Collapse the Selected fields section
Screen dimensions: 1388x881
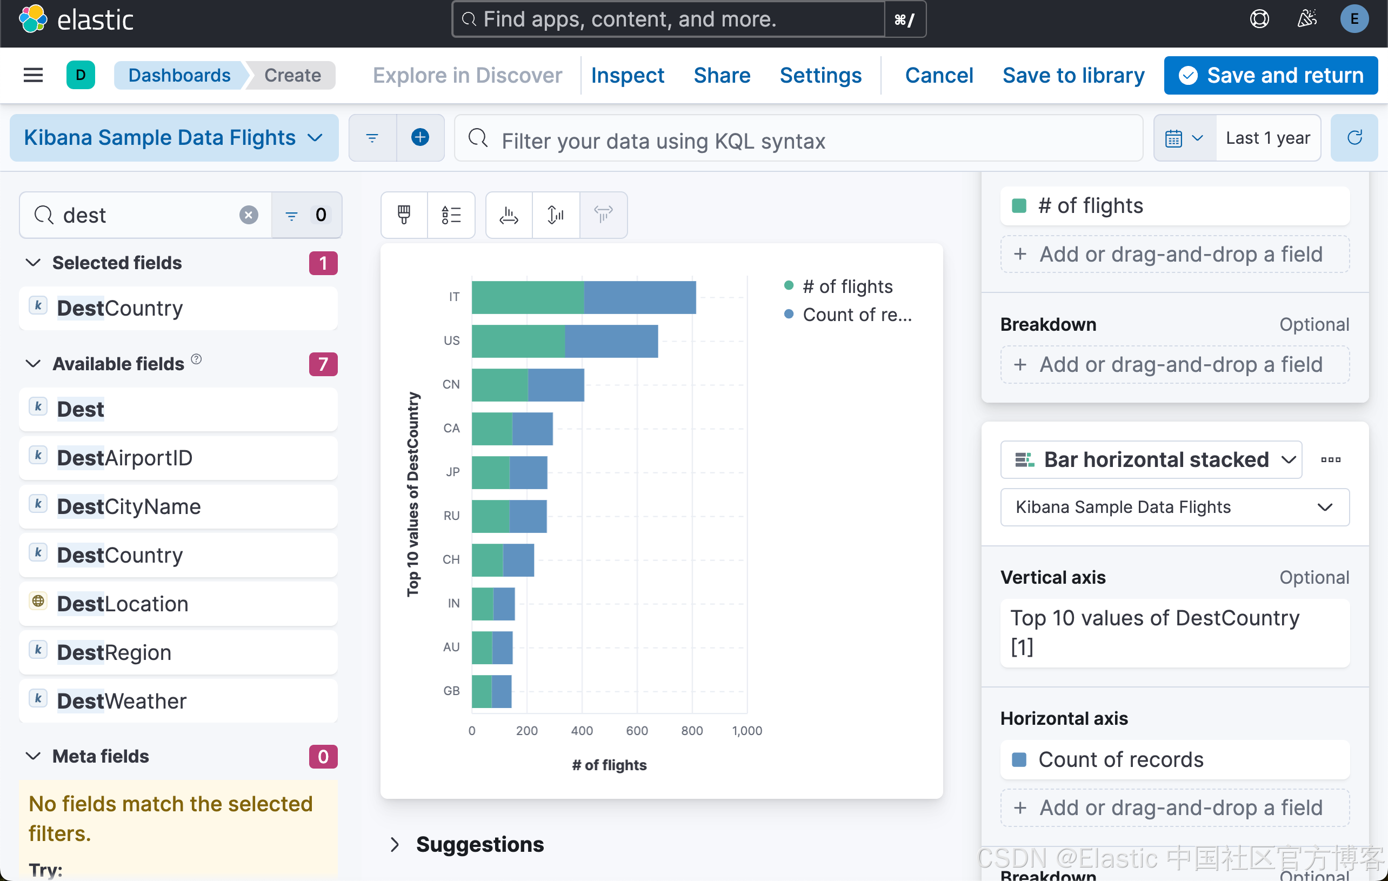34,263
